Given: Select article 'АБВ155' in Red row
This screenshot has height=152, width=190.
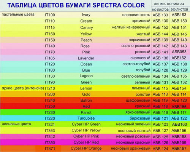Looking at the screenshot, I should point(179,107).
